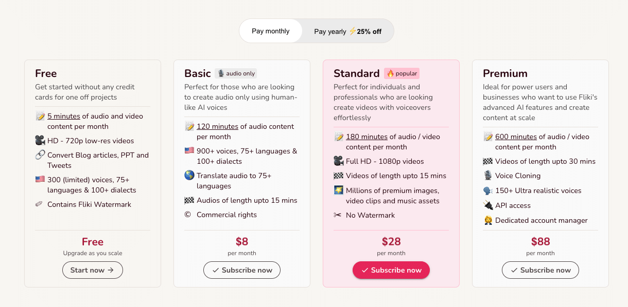
Task: Open the 120 minutes link
Action: (217, 126)
